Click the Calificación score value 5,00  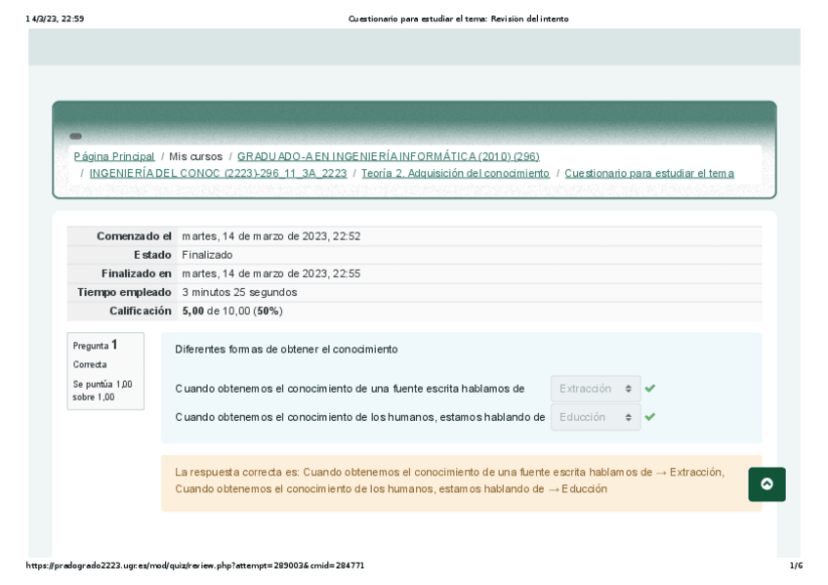click(193, 311)
